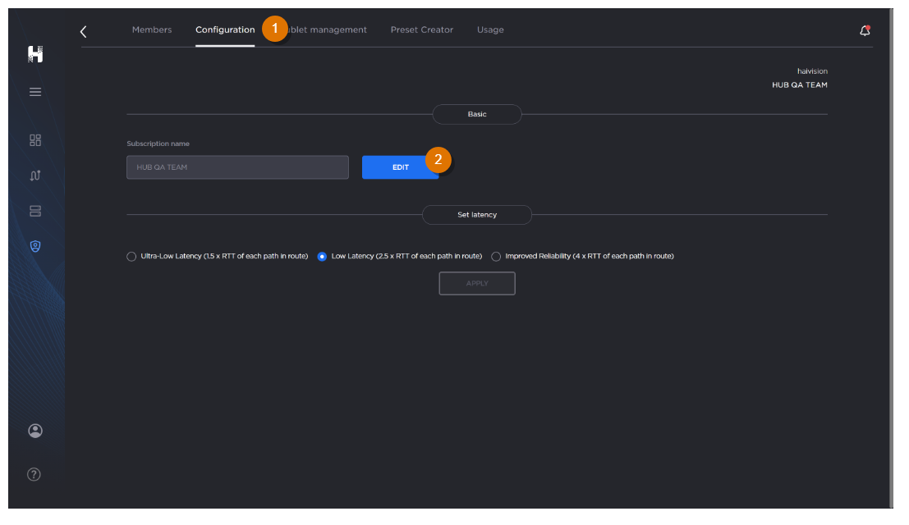Select the Improved Reliability radio option

[496, 256]
